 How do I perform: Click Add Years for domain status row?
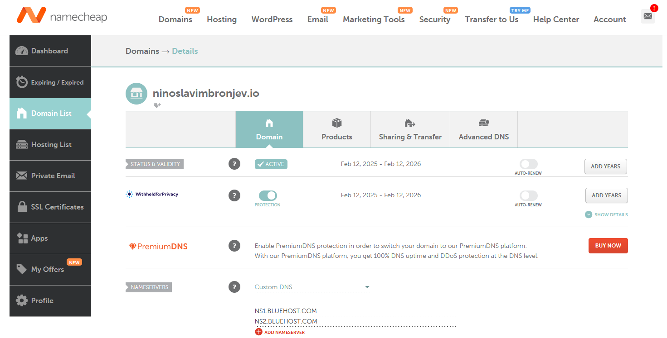pyautogui.click(x=605, y=167)
